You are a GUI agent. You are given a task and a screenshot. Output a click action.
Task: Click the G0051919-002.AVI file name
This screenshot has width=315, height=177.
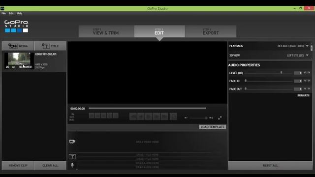[x=46, y=54]
